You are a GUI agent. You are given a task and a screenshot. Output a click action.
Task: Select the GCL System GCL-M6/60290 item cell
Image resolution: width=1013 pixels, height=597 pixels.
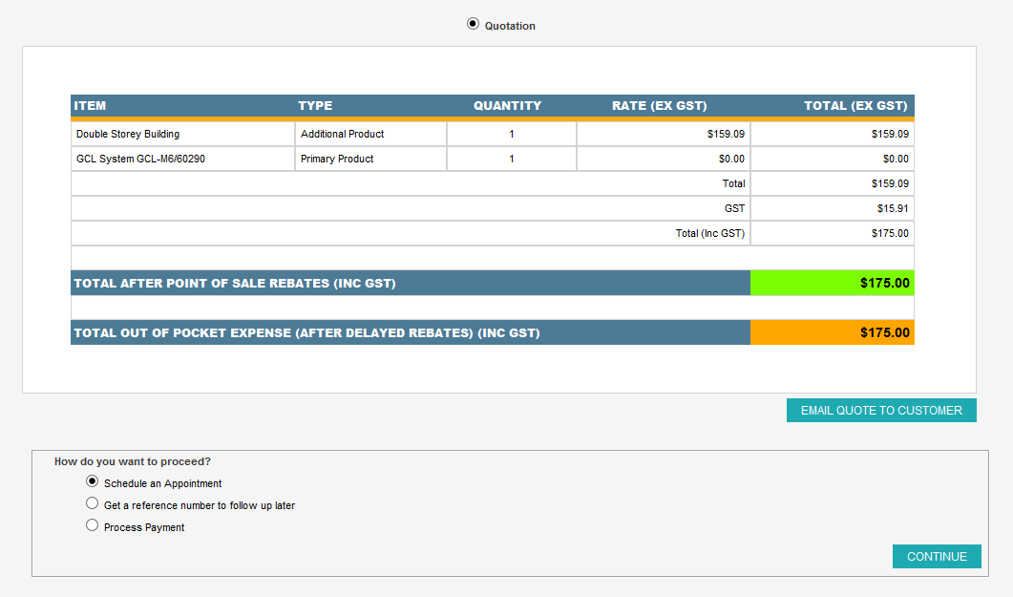tap(182, 160)
